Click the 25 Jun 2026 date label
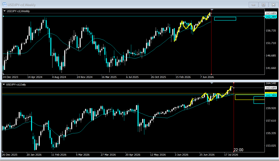The width and height of the screenshot is (279, 161). tap(207, 154)
